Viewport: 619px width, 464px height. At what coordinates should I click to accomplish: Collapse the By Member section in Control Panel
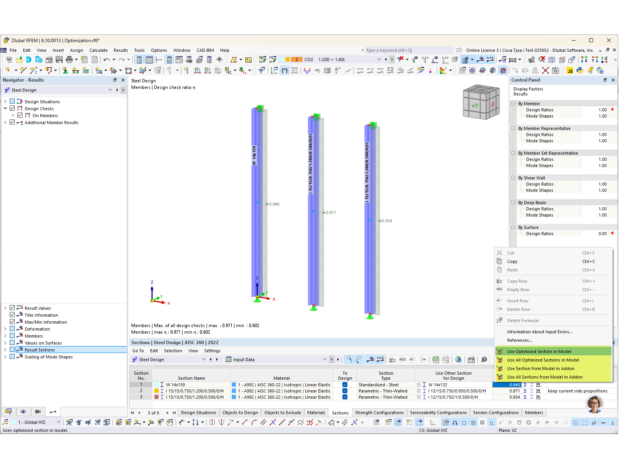point(513,104)
